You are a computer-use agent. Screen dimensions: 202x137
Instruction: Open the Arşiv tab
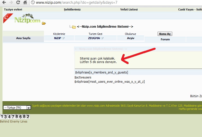pyautogui.click(x=131, y=38)
